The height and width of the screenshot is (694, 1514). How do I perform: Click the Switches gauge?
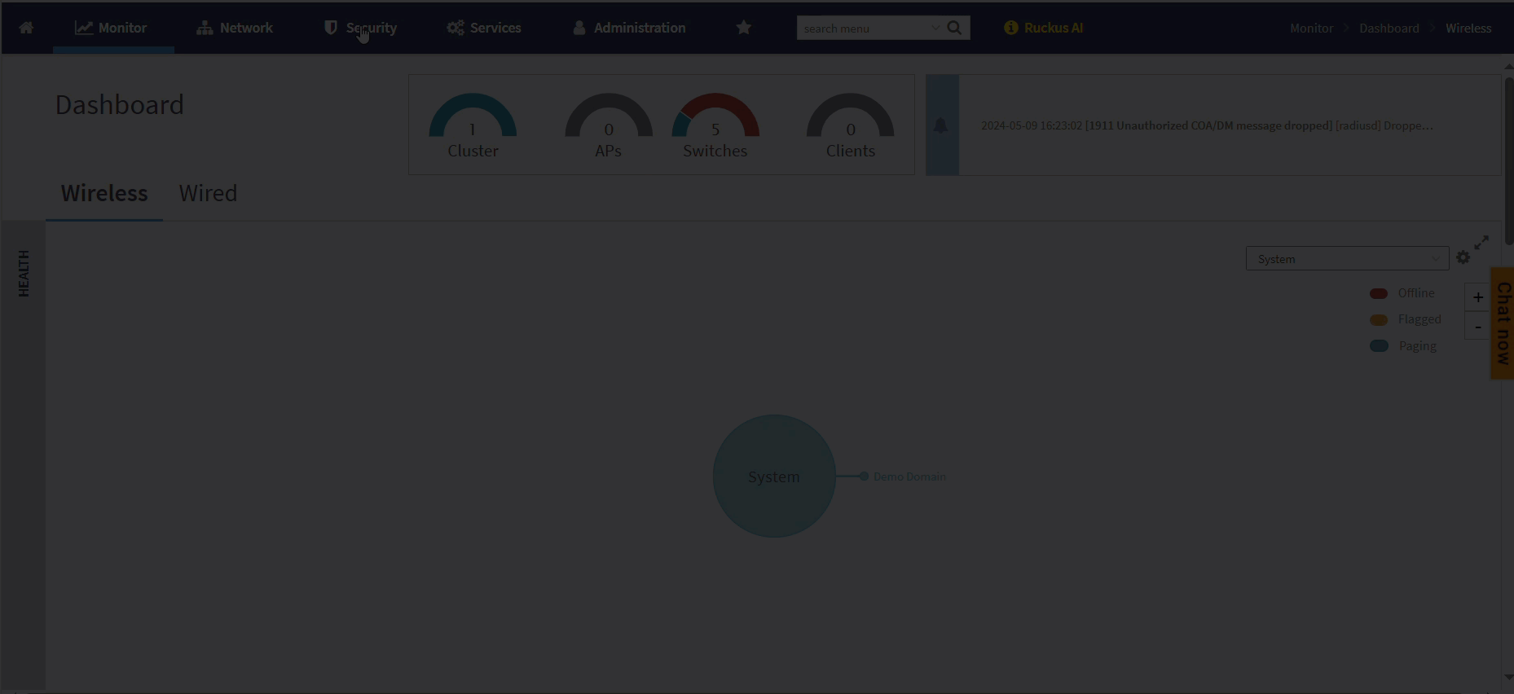[x=715, y=126]
